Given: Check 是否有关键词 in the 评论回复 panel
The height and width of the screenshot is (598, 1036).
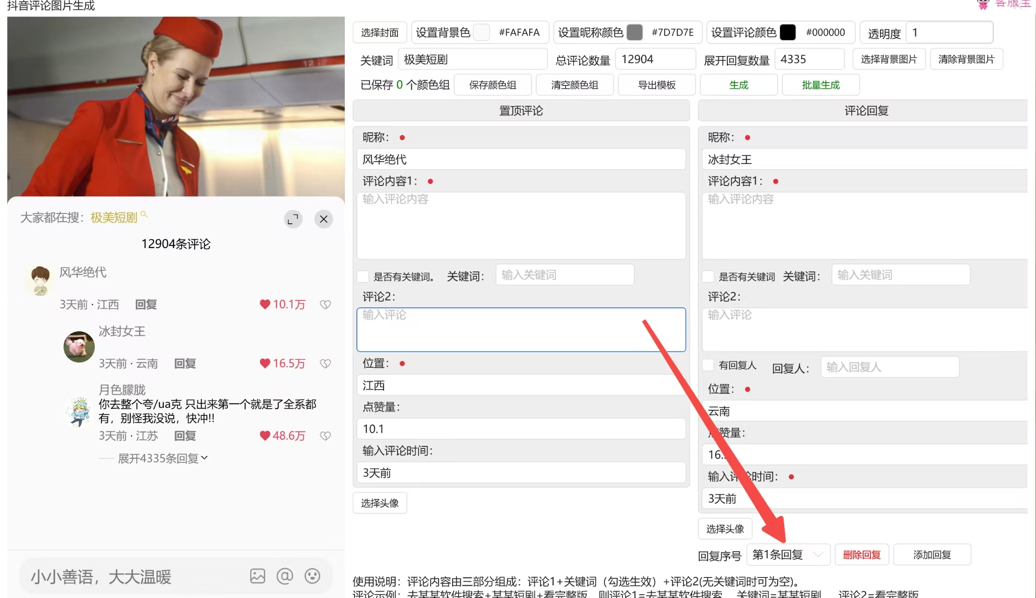Looking at the screenshot, I should (708, 276).
